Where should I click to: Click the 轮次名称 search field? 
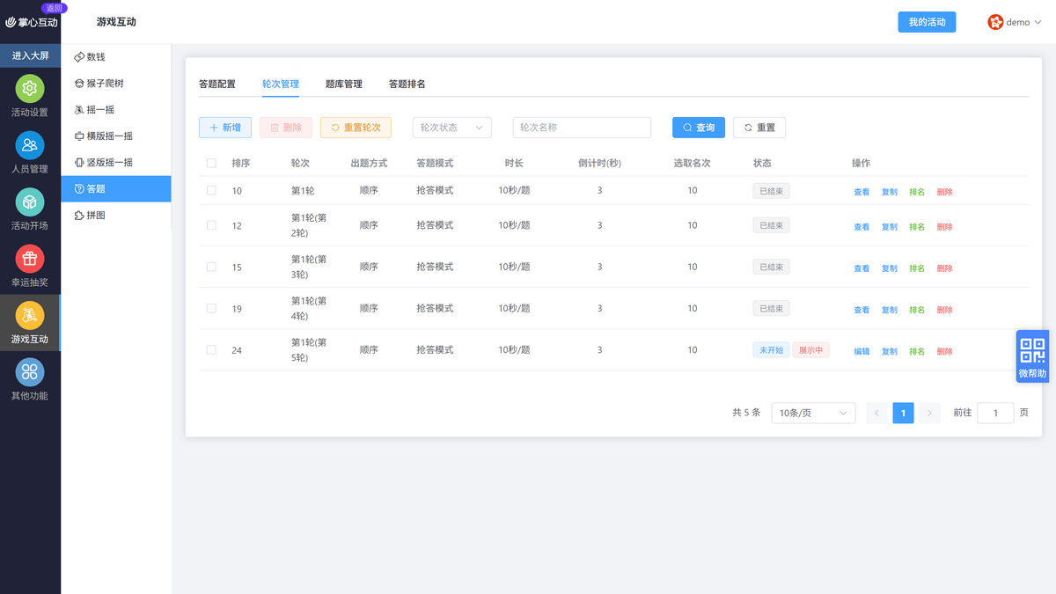(582, 128)
